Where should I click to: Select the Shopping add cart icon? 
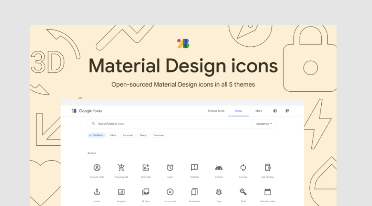[121, 168]
